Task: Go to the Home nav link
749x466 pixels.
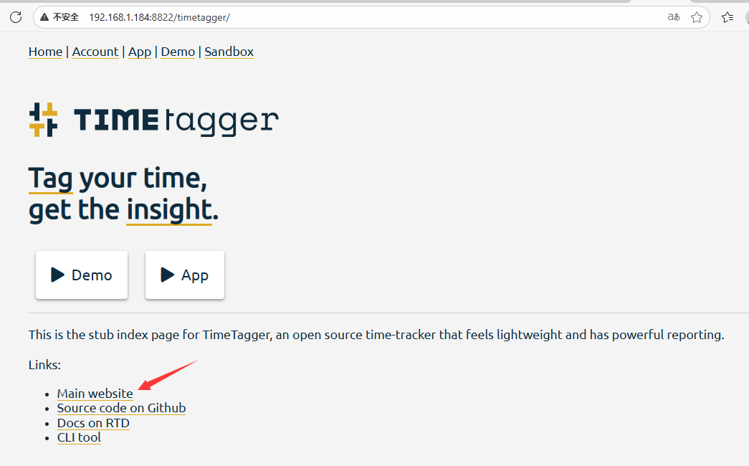Action: click(x=45, y=52)
